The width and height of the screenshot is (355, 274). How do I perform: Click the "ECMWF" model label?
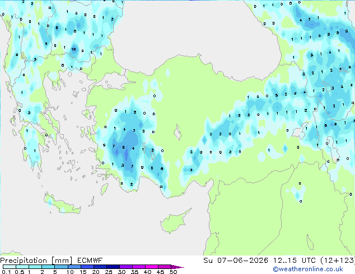(90, 261)
